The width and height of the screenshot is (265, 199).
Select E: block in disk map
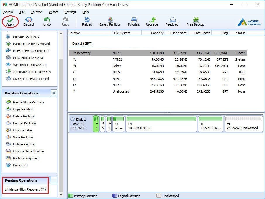210,124
